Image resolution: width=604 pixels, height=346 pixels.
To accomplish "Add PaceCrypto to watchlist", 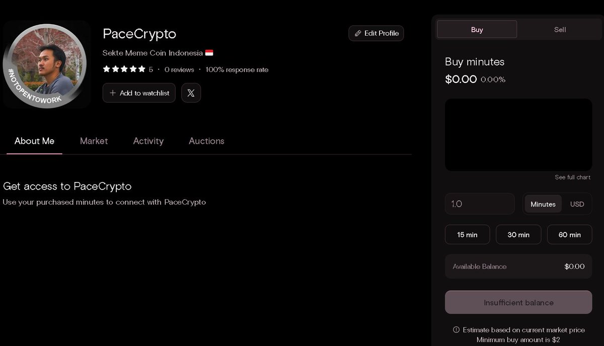I will click(x=139, y=93).
